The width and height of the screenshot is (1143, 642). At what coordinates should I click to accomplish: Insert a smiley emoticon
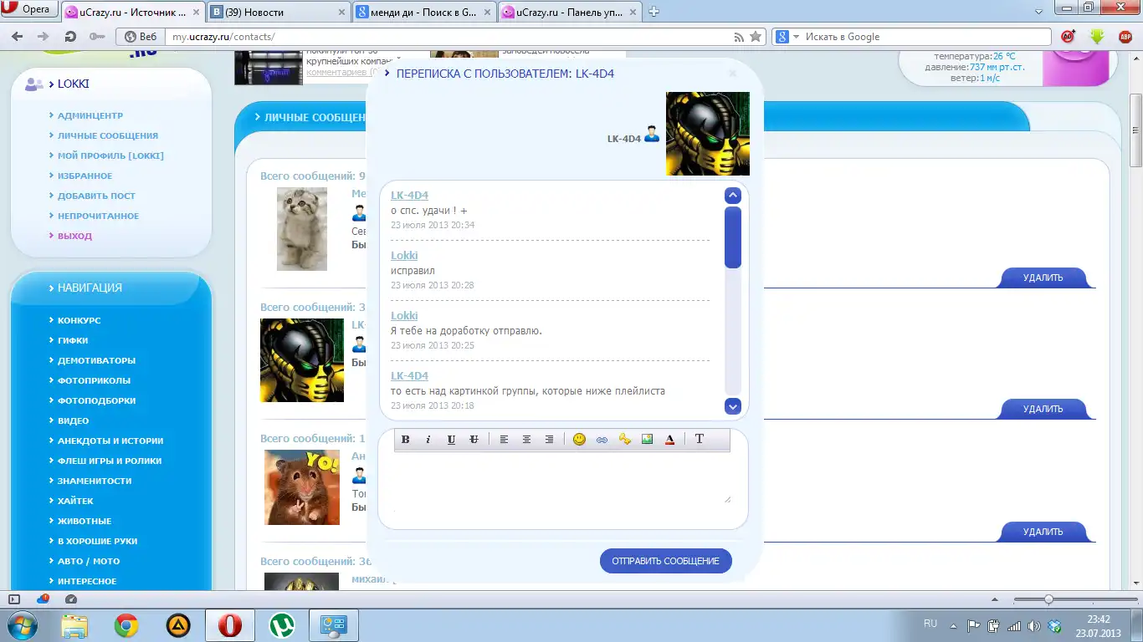click(579, 440)
